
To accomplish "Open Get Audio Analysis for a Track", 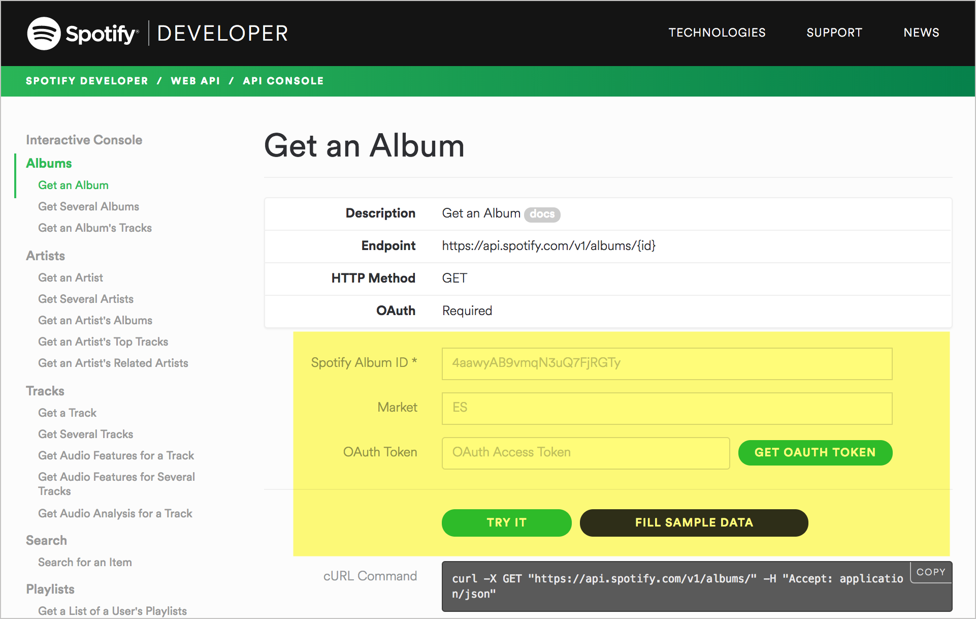I will pos(115,513).
